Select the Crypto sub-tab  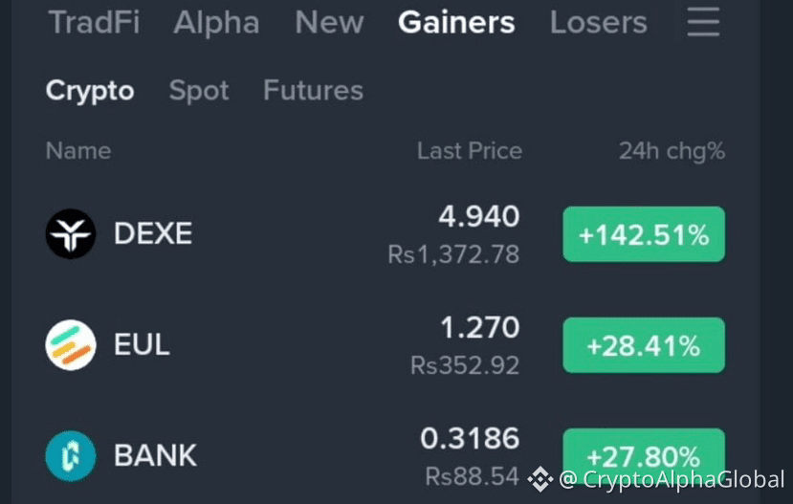pyautogui.click(x=90, y=91)
